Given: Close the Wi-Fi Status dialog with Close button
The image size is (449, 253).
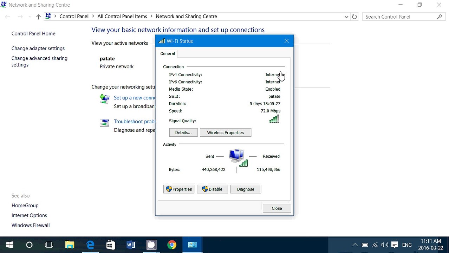Looking at the screenshot, I should pyautogui.click(x=277, y=208).
